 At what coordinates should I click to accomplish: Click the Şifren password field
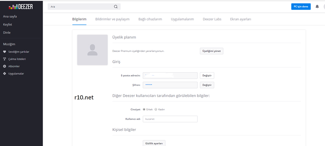[x=170, y=85]
